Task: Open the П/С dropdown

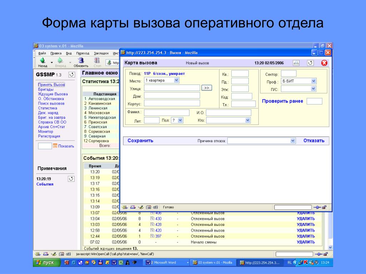Action: coord(313,89)
